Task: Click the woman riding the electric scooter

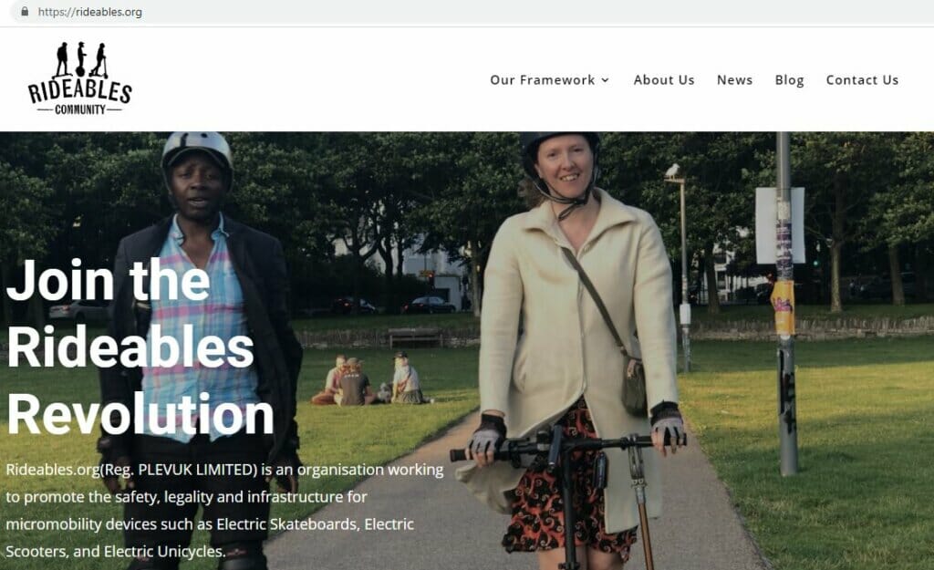Action: click(x=576, y=346)
